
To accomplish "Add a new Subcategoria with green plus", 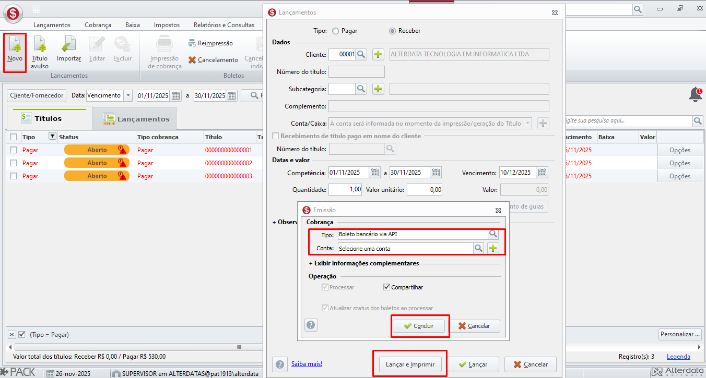I will [378, 89].
